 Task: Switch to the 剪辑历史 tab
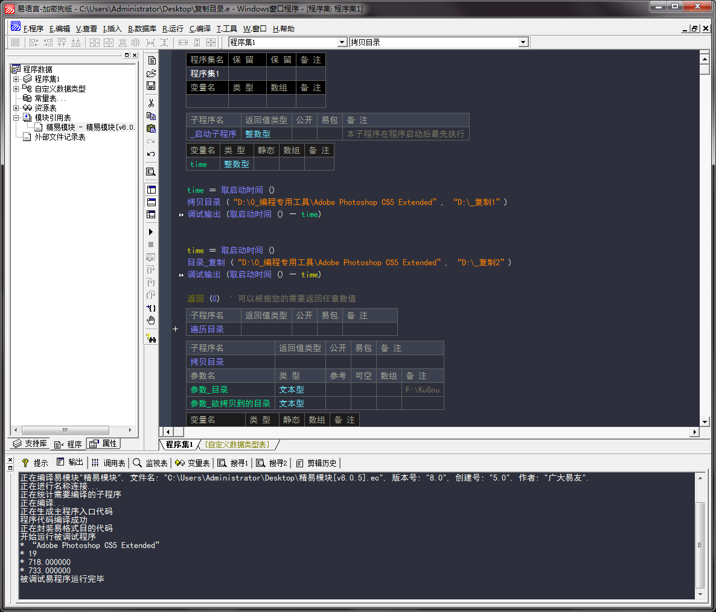pos(316,463)
